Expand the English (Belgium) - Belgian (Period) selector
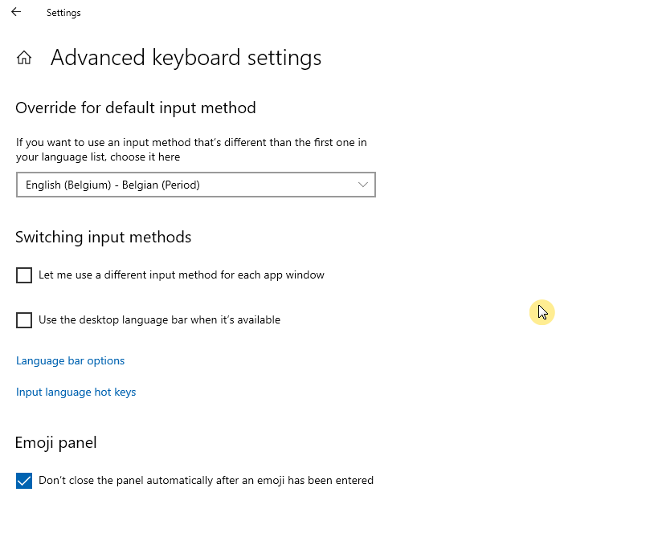This screenshot has height=545, width=662. click(x=196, y=185)
